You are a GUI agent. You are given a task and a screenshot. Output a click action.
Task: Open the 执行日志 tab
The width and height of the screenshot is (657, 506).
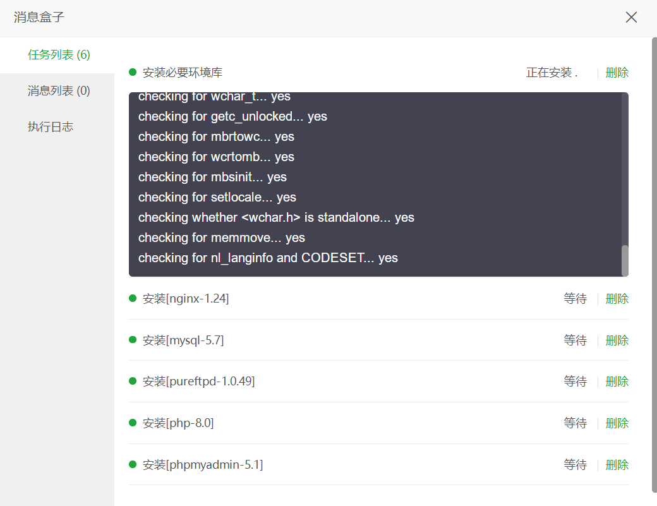click(51, 127)
